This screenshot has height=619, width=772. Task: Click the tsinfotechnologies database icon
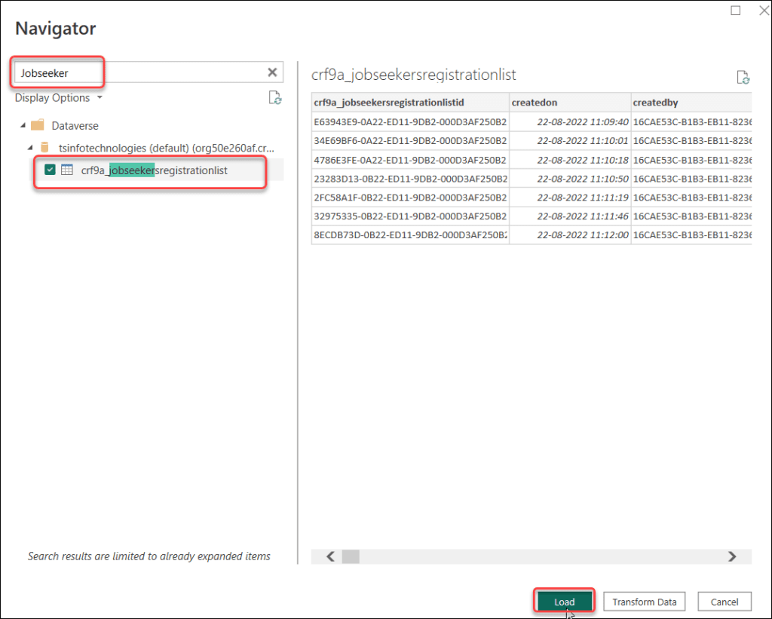pyautogui.click(x=44, y=147)
